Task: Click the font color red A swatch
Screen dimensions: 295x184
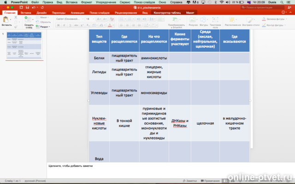Action: [x=110, y=25]
